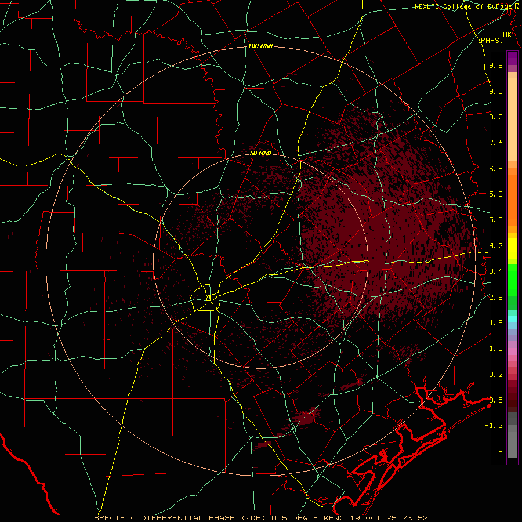Click the bright green color bar segment

click(x=512, y=280)
